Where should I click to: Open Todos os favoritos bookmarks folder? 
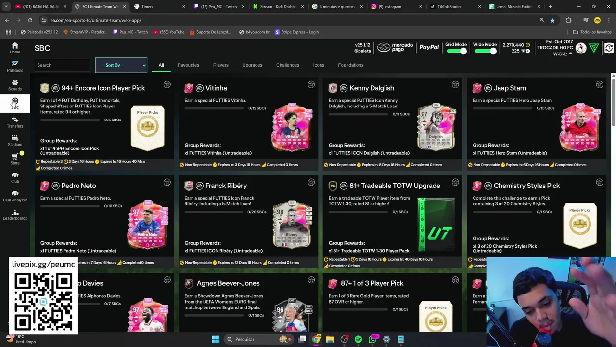coord(592,32)
